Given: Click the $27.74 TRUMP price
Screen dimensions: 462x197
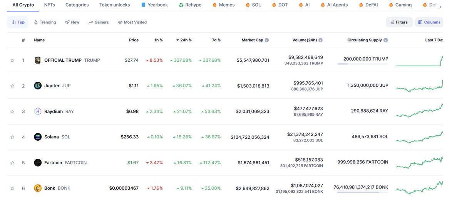Looking at the screenshot, I should point(131,60).
